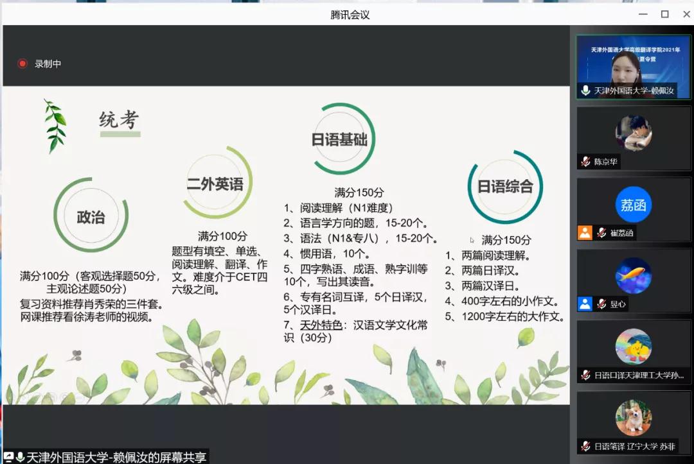Click the muted mic icon for 崔荔函
This screenshot has height=464, width=694.
tap(601, 233)
